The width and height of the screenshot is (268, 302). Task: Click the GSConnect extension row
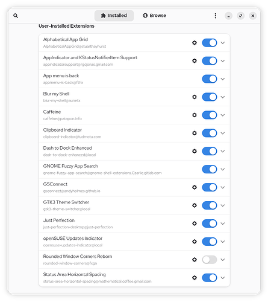click(x=134, y=187)
